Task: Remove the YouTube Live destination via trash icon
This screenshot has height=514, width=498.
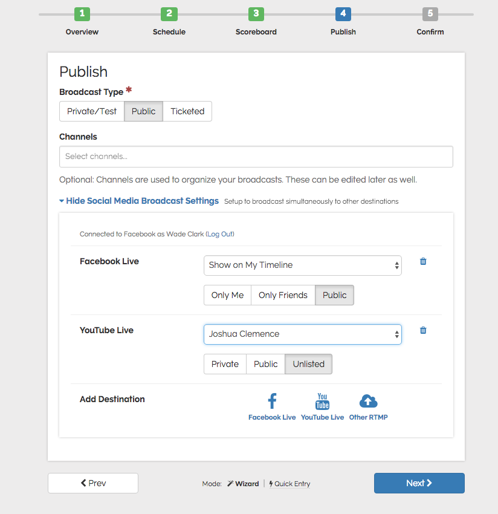Action: (x=423, y=330)
